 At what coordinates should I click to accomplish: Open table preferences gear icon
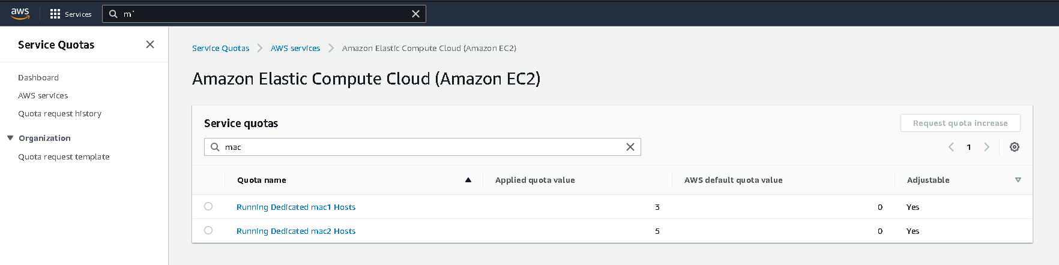(1015, 147)
